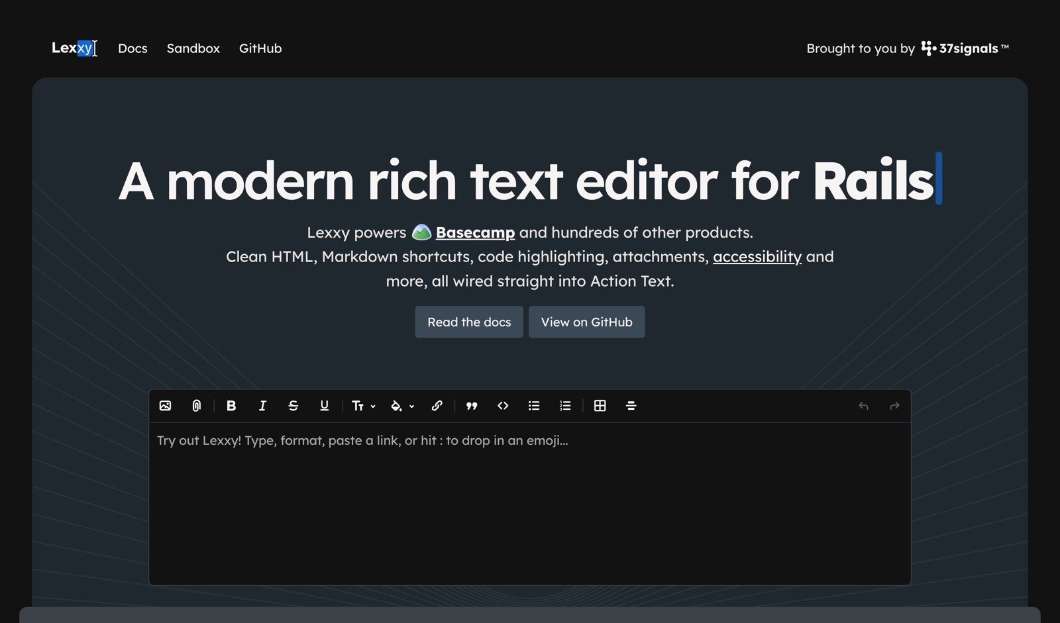Click the Basecamp link
This screenshot has height=623, width=1060.
tap(475, 232)
